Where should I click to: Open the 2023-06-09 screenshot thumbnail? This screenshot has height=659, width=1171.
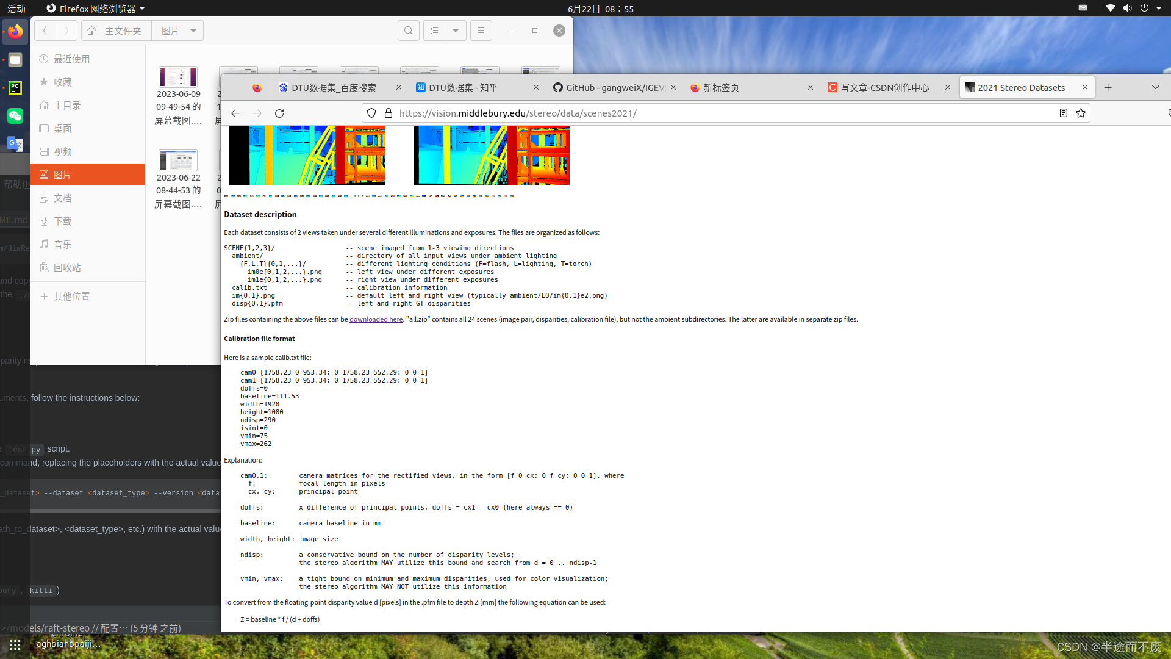178,77
